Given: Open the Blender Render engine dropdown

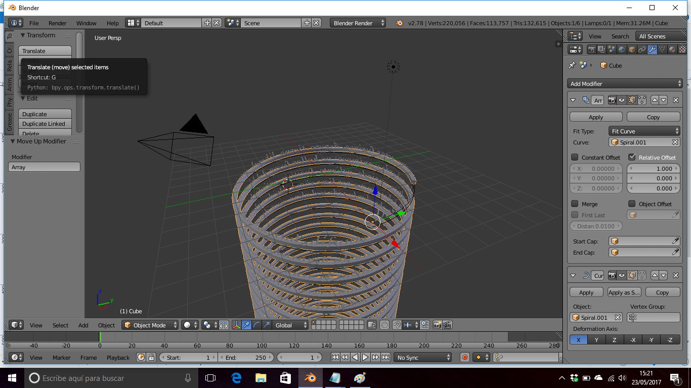Looking at the screenshot, I should [358, 23].
